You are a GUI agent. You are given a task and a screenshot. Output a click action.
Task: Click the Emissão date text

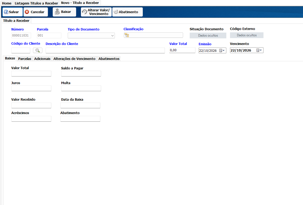tap(208, 50)
